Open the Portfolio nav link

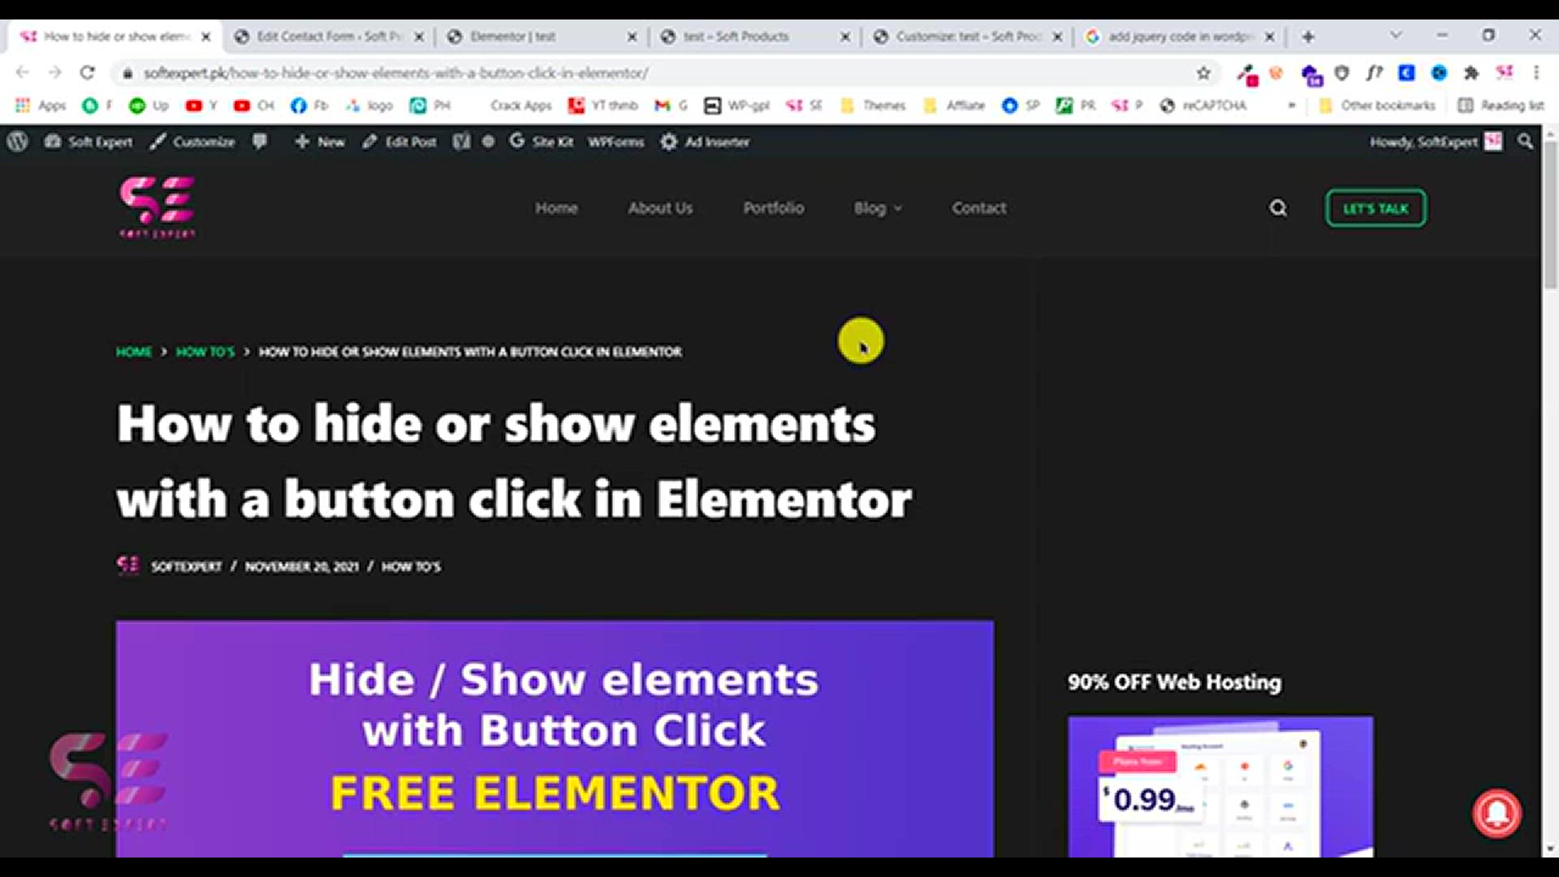point(773,208)
